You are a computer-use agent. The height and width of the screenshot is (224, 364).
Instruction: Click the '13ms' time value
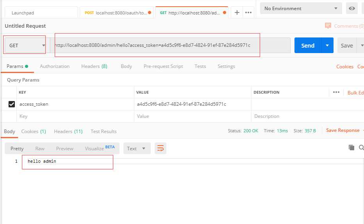[282, 131]
